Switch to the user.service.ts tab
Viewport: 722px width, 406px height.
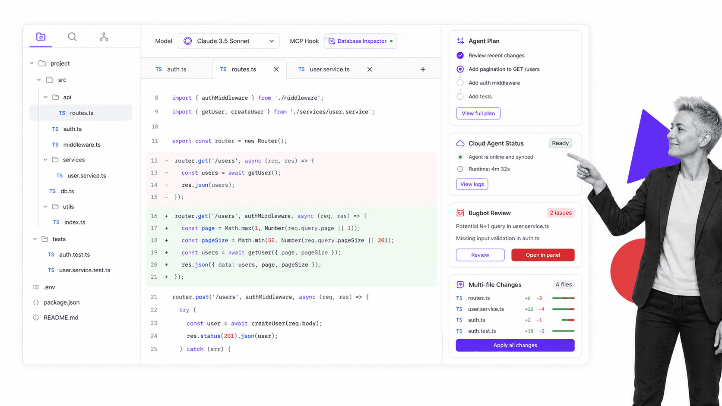click(x=330, y=69)
